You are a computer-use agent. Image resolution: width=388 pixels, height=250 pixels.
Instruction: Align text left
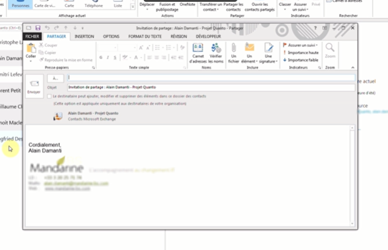pos(150,58)
